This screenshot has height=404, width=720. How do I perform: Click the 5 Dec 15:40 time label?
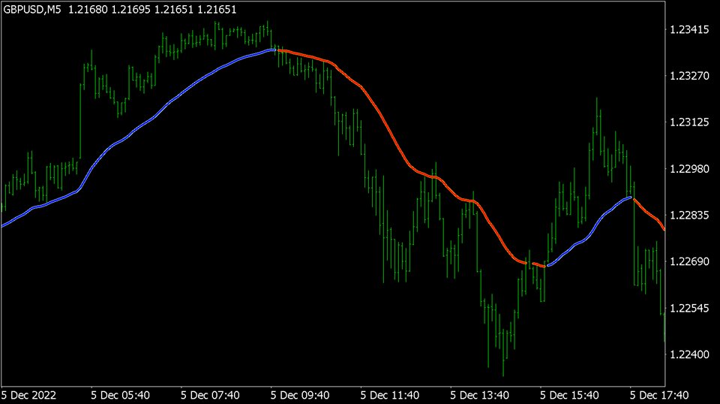[x=569, y=395]
